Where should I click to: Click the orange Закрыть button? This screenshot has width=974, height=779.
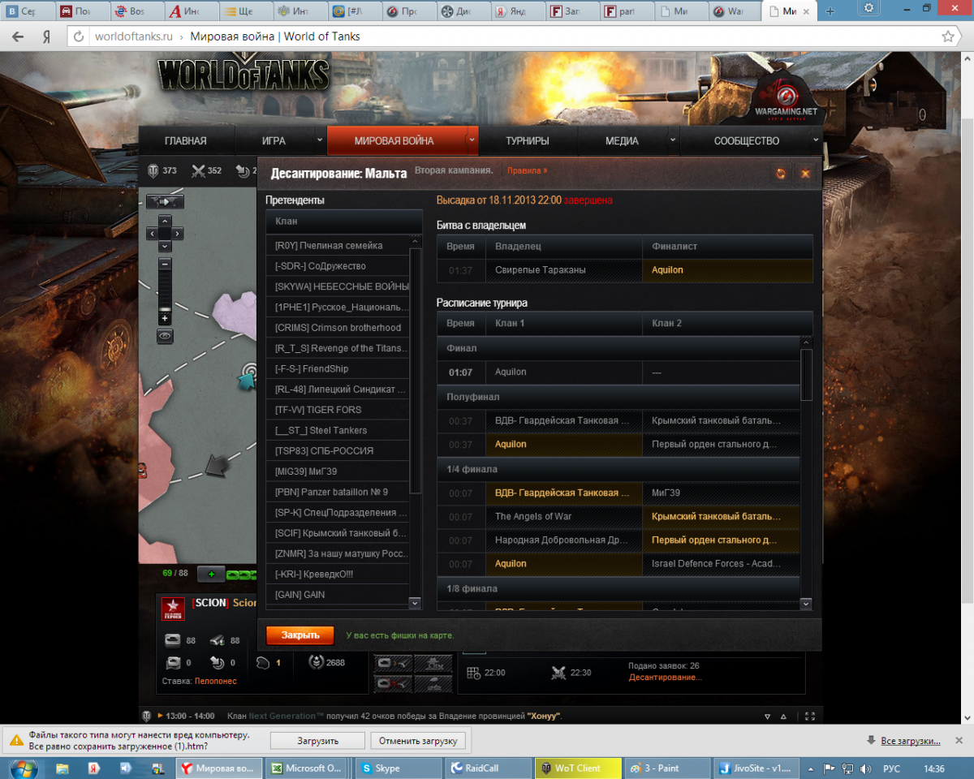coord(300,635)
